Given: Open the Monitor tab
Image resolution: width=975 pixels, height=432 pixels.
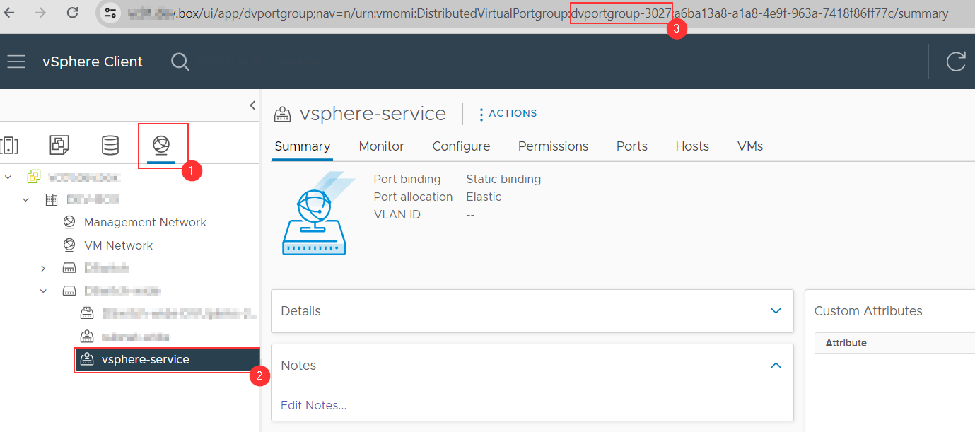Looking at the screenshot, I should [x=382, y=146].
